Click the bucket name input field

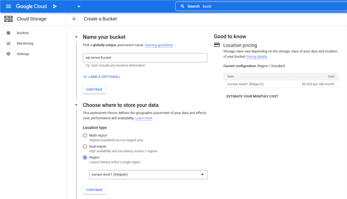(x=145, y=57)
